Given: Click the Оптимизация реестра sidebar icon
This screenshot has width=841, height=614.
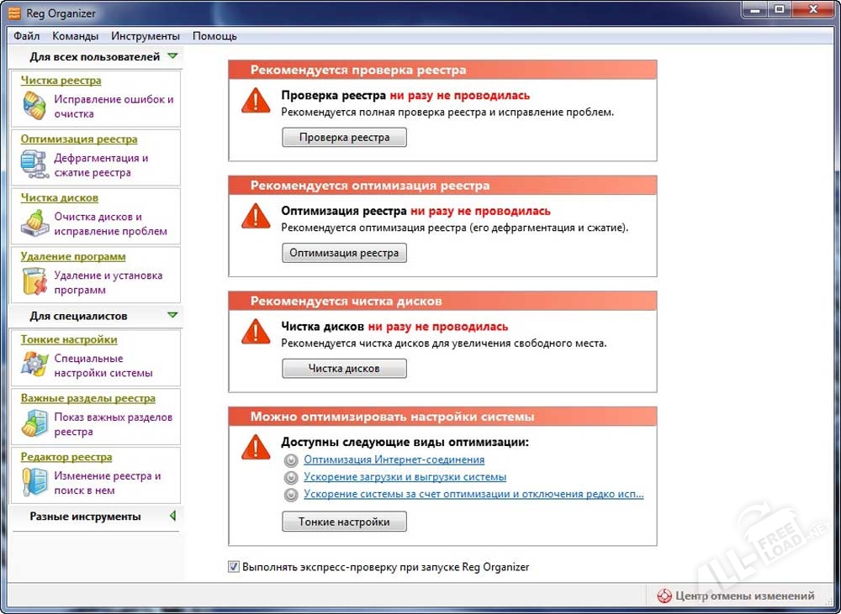Looking at the screenshot, I should coord(34,165).
